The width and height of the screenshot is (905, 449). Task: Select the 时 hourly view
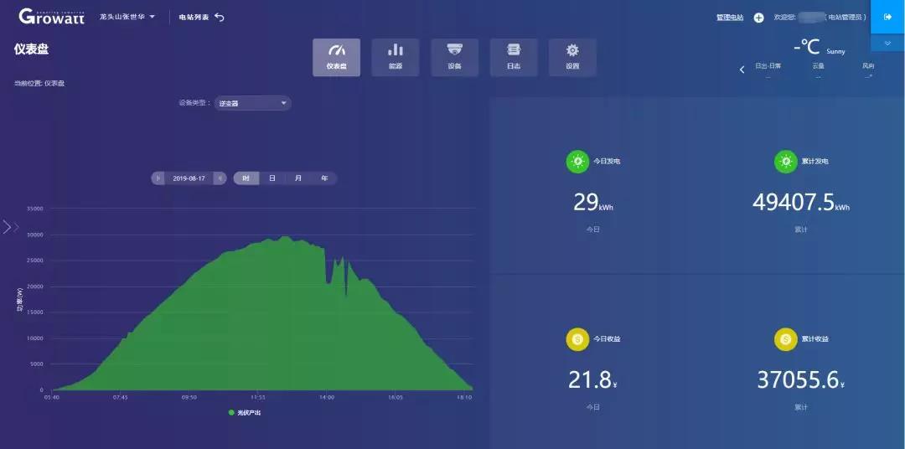246,178
